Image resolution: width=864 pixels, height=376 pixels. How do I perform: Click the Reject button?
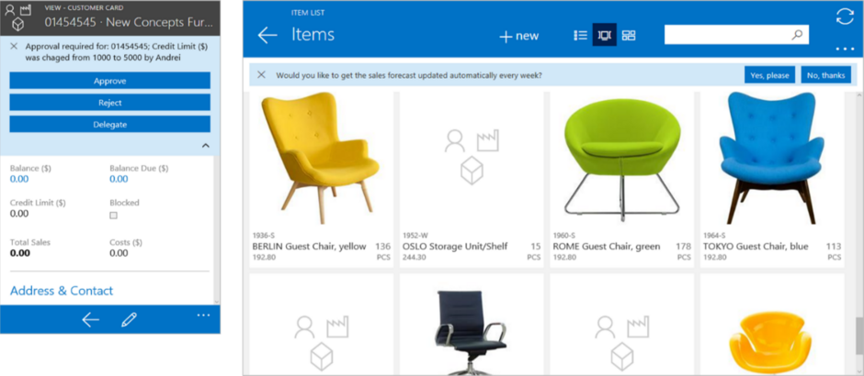[109, 102]
